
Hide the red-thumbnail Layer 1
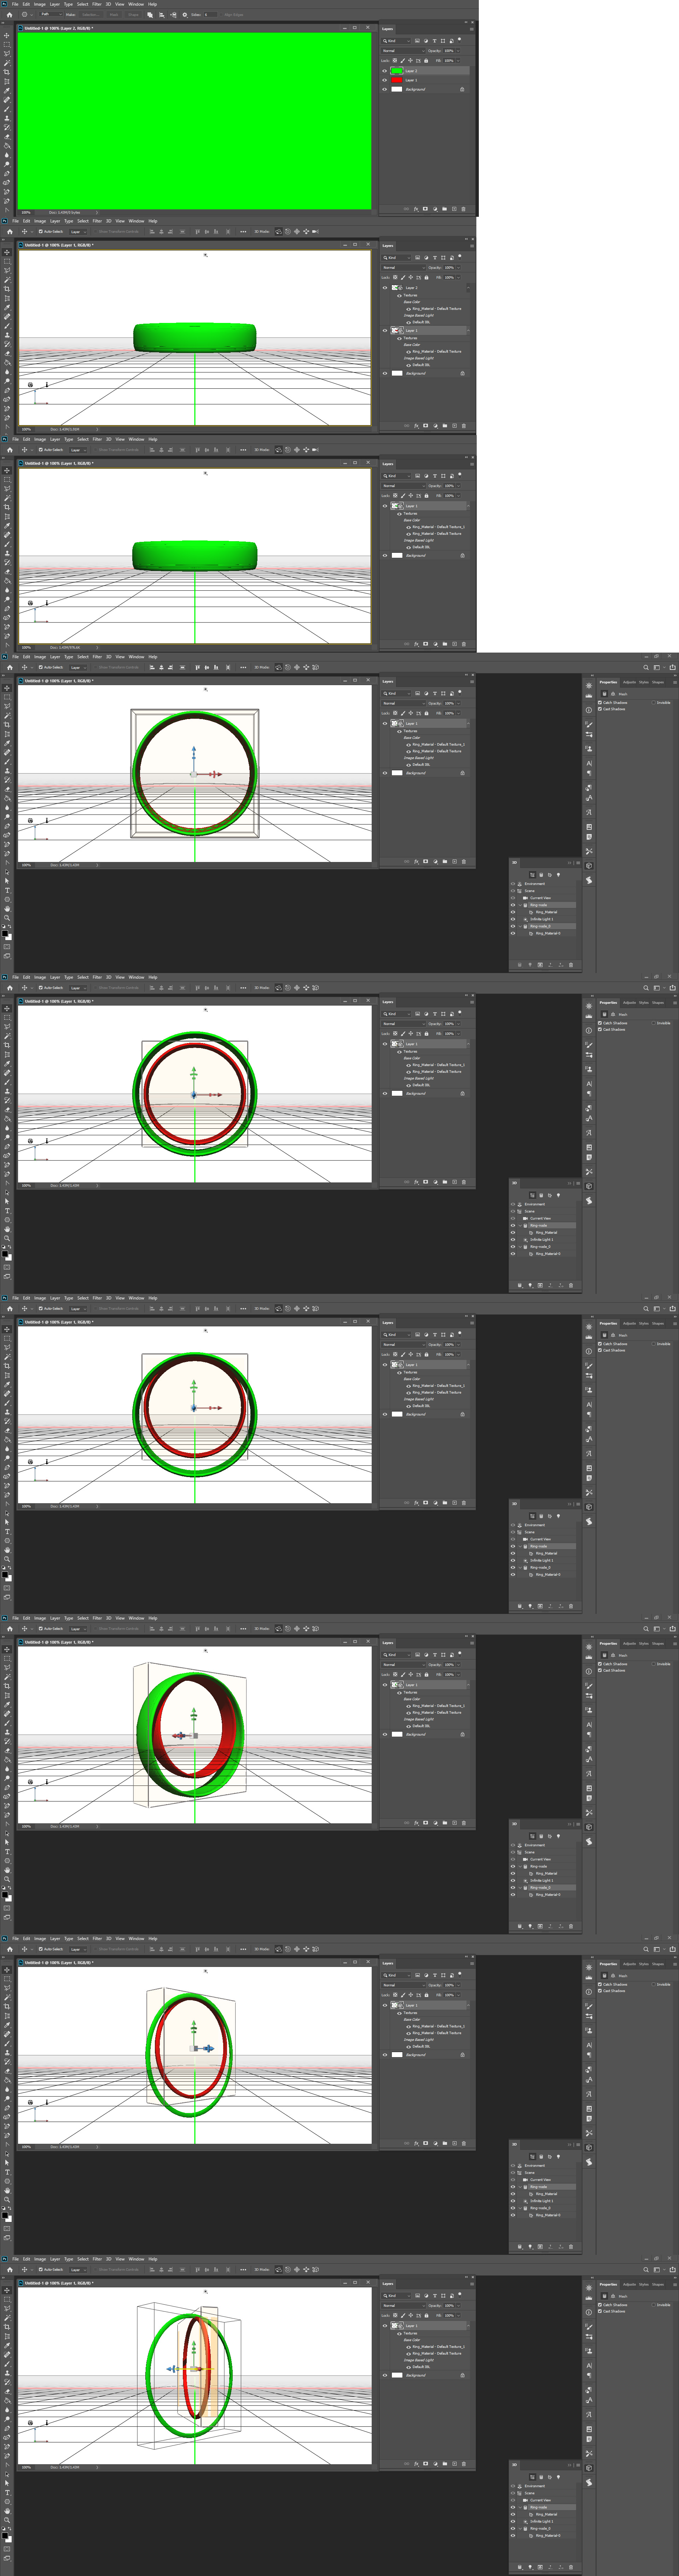(384, 80)
